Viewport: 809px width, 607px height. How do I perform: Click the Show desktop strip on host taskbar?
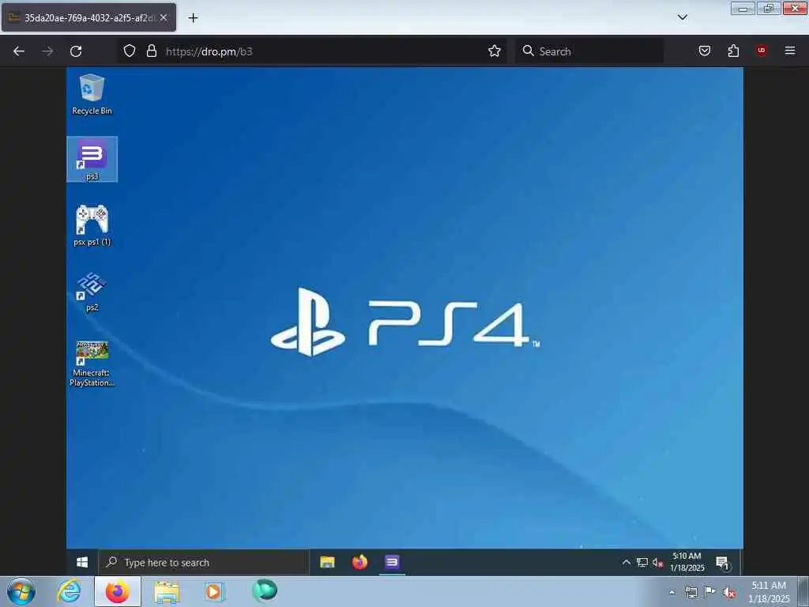[x=803, y=592]
